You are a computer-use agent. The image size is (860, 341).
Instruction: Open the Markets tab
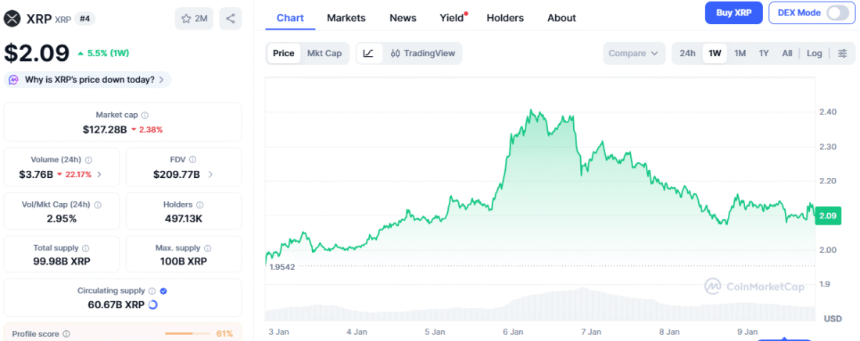coord(346,18)
